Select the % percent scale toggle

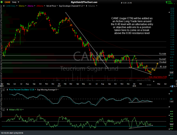pyautogui.click(x=175, y=86)
